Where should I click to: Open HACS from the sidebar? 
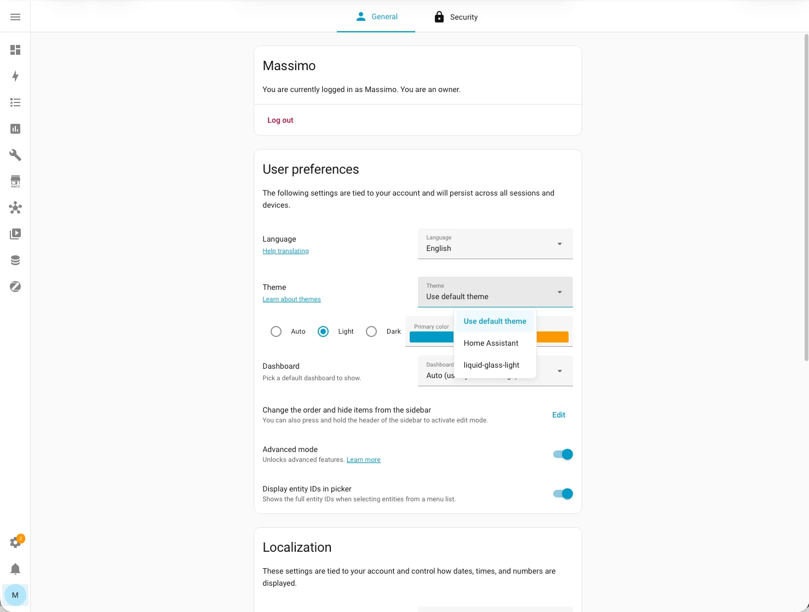[15, 181]
